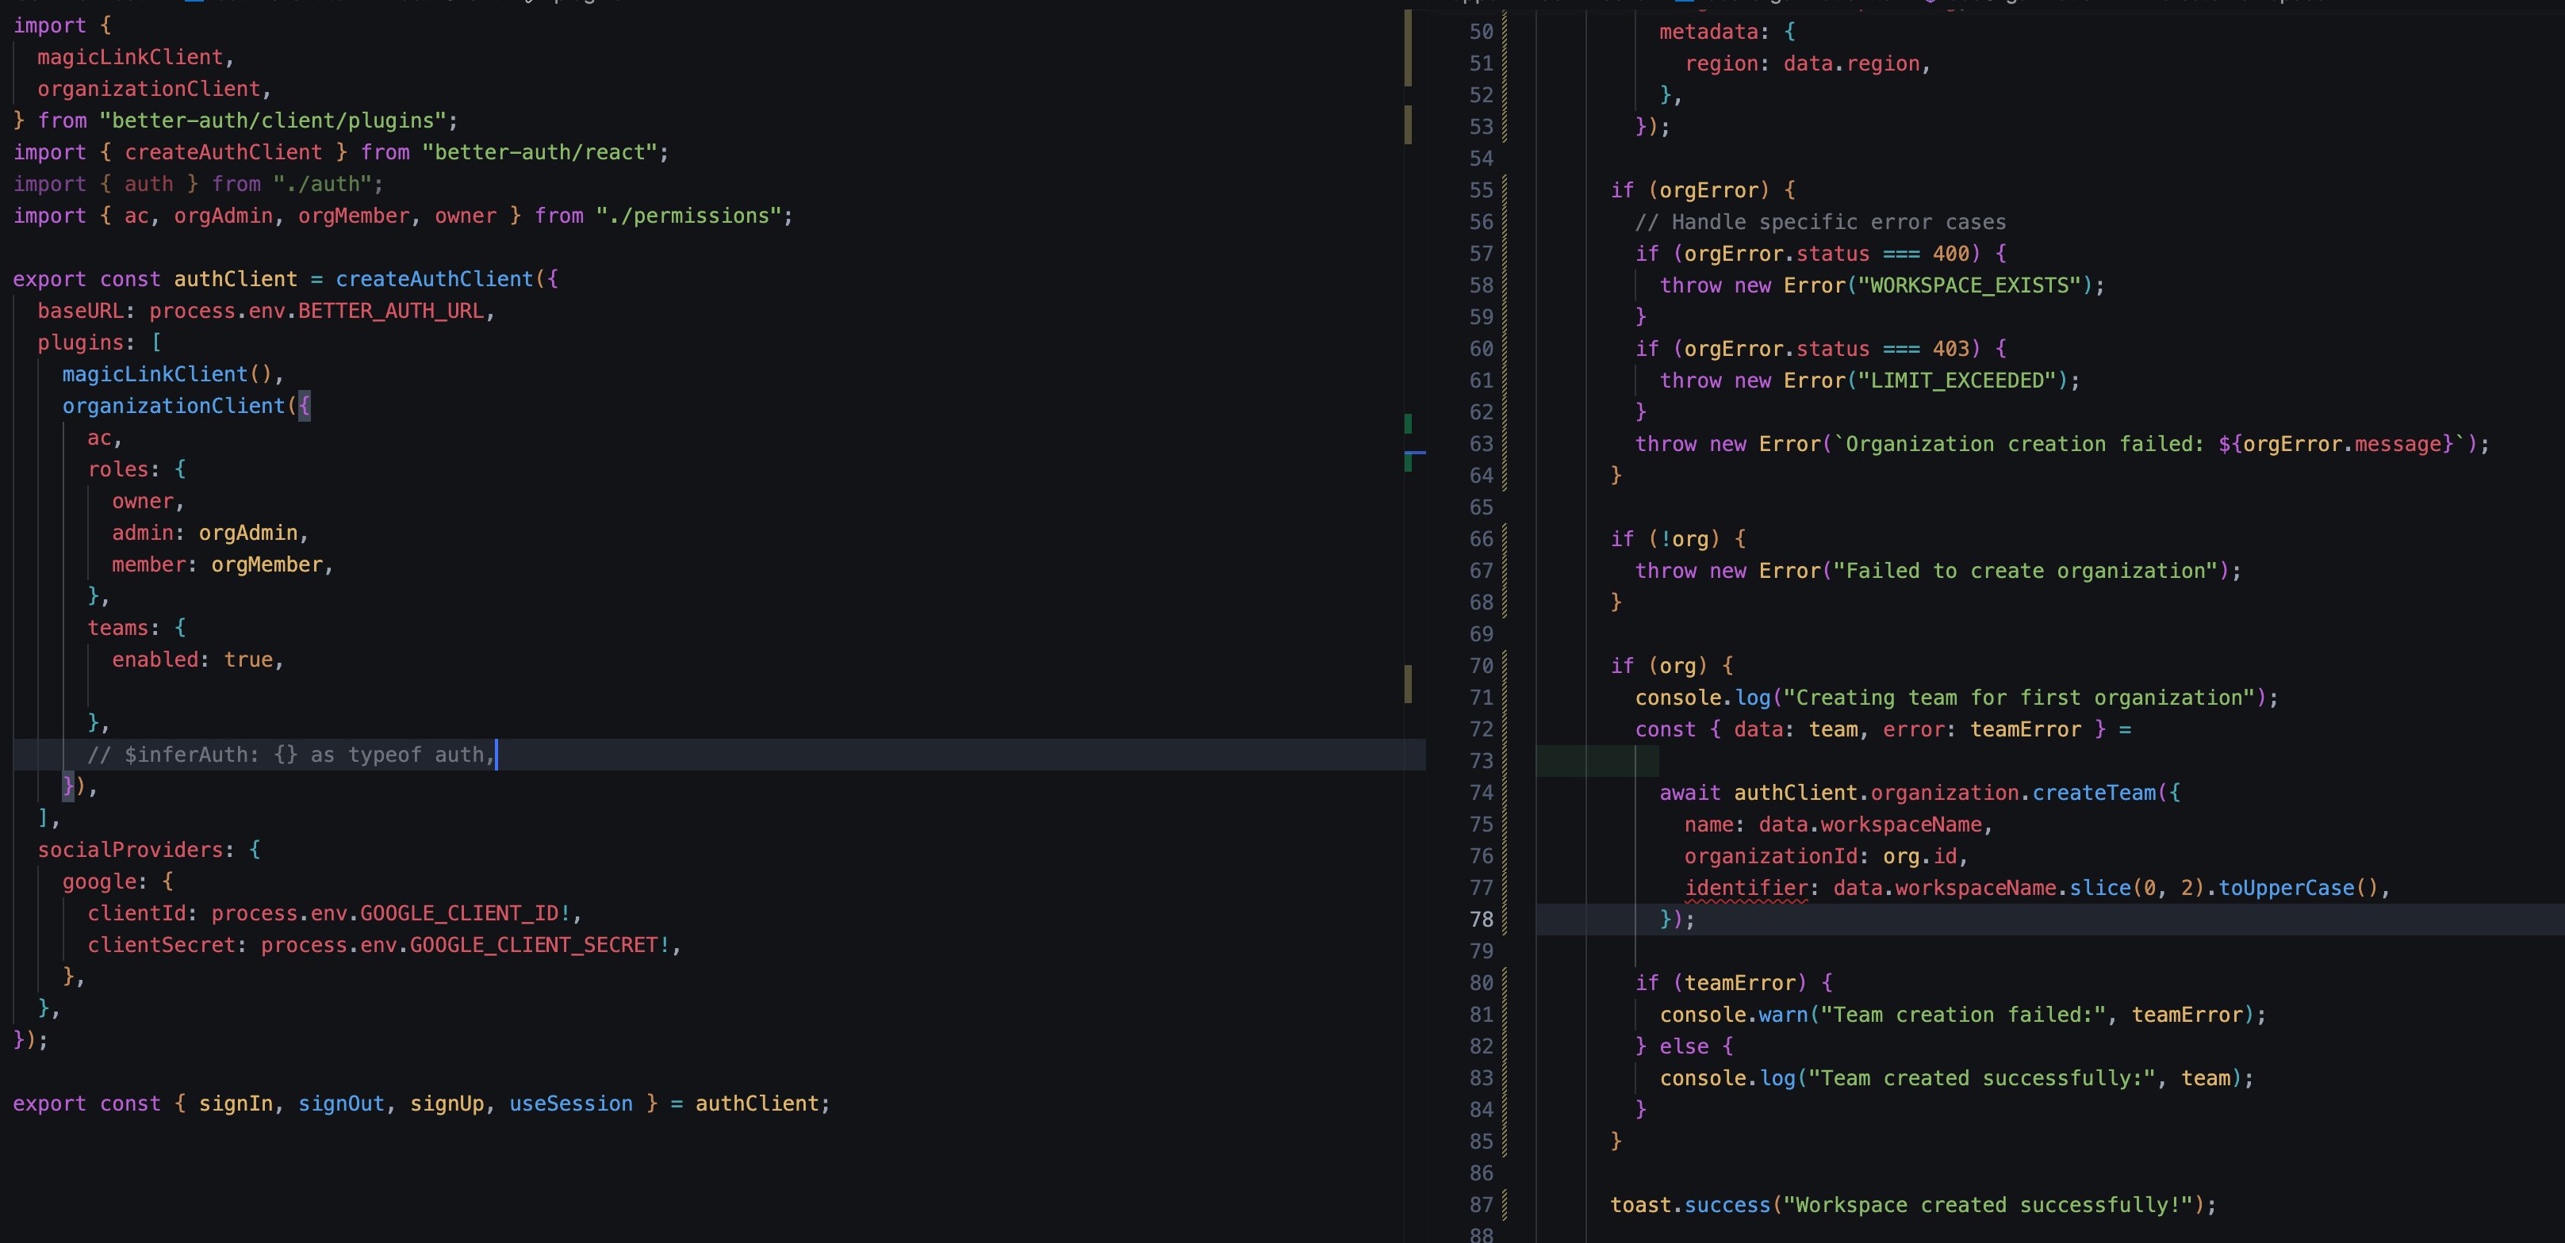This screenshot has height=1243, width=2565.
Task: Click the red-underlined identifier key
Action: pyautogui.click(x=1746, y=889)
